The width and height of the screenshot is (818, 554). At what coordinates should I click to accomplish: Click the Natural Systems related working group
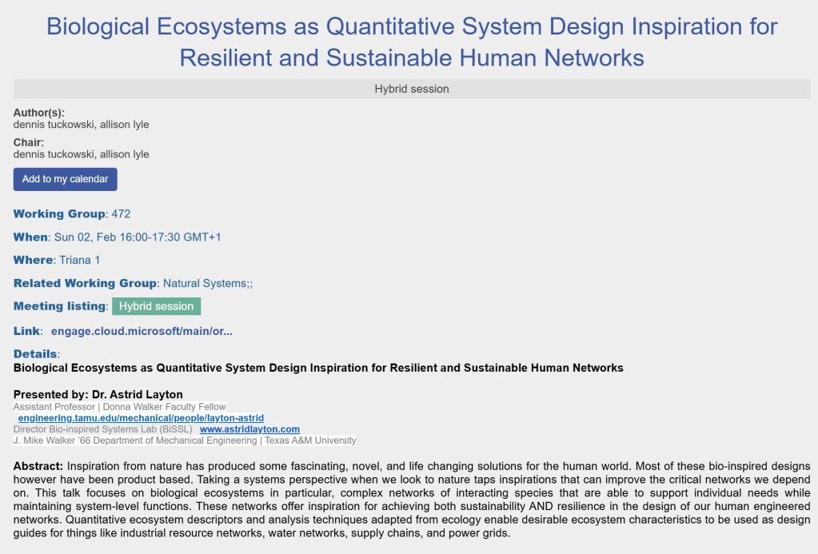click(207, 283)
